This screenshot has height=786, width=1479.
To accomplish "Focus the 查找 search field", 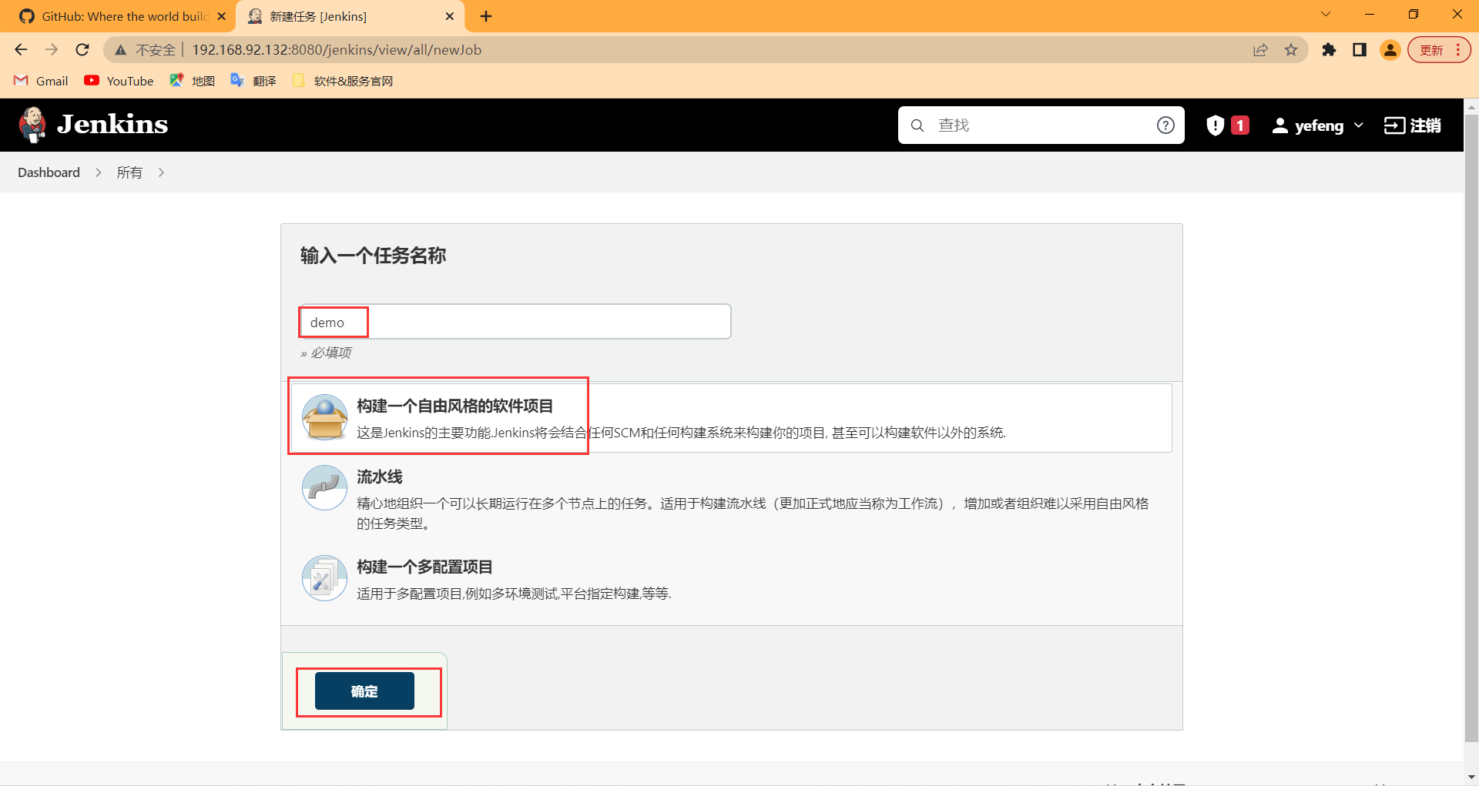I will tap(1040, 125).
